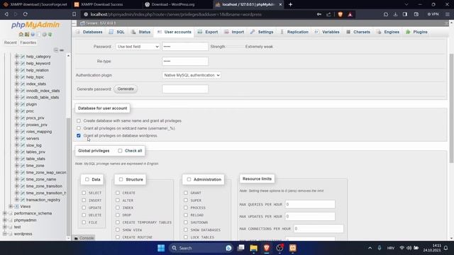Click Brave browser icon in taskbar
Image resolution: width=454 pixels, height=255 pixels.
coord(267,248)
